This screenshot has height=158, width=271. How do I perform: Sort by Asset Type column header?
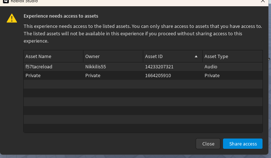pos(233,56)
